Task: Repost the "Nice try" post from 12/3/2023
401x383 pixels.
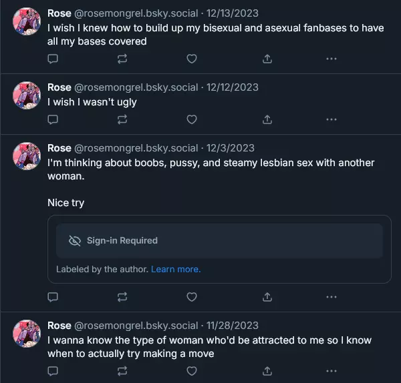Action: pyautogui.click(x=122, y=296)
